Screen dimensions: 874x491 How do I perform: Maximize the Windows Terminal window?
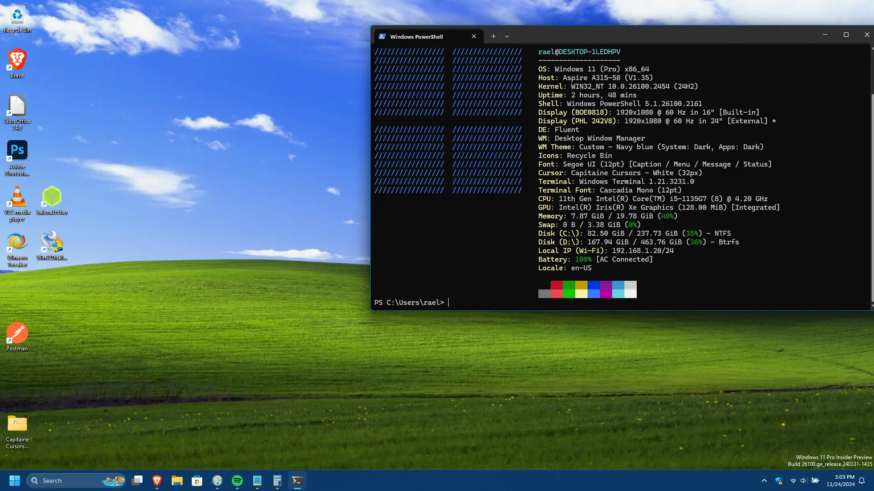(846, 35)
